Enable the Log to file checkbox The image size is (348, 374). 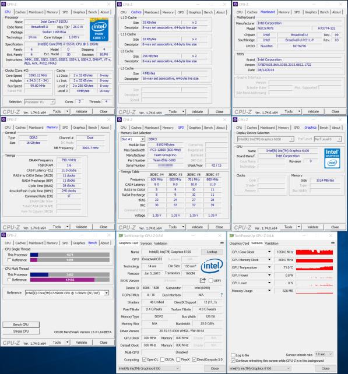tap(233, 355)
